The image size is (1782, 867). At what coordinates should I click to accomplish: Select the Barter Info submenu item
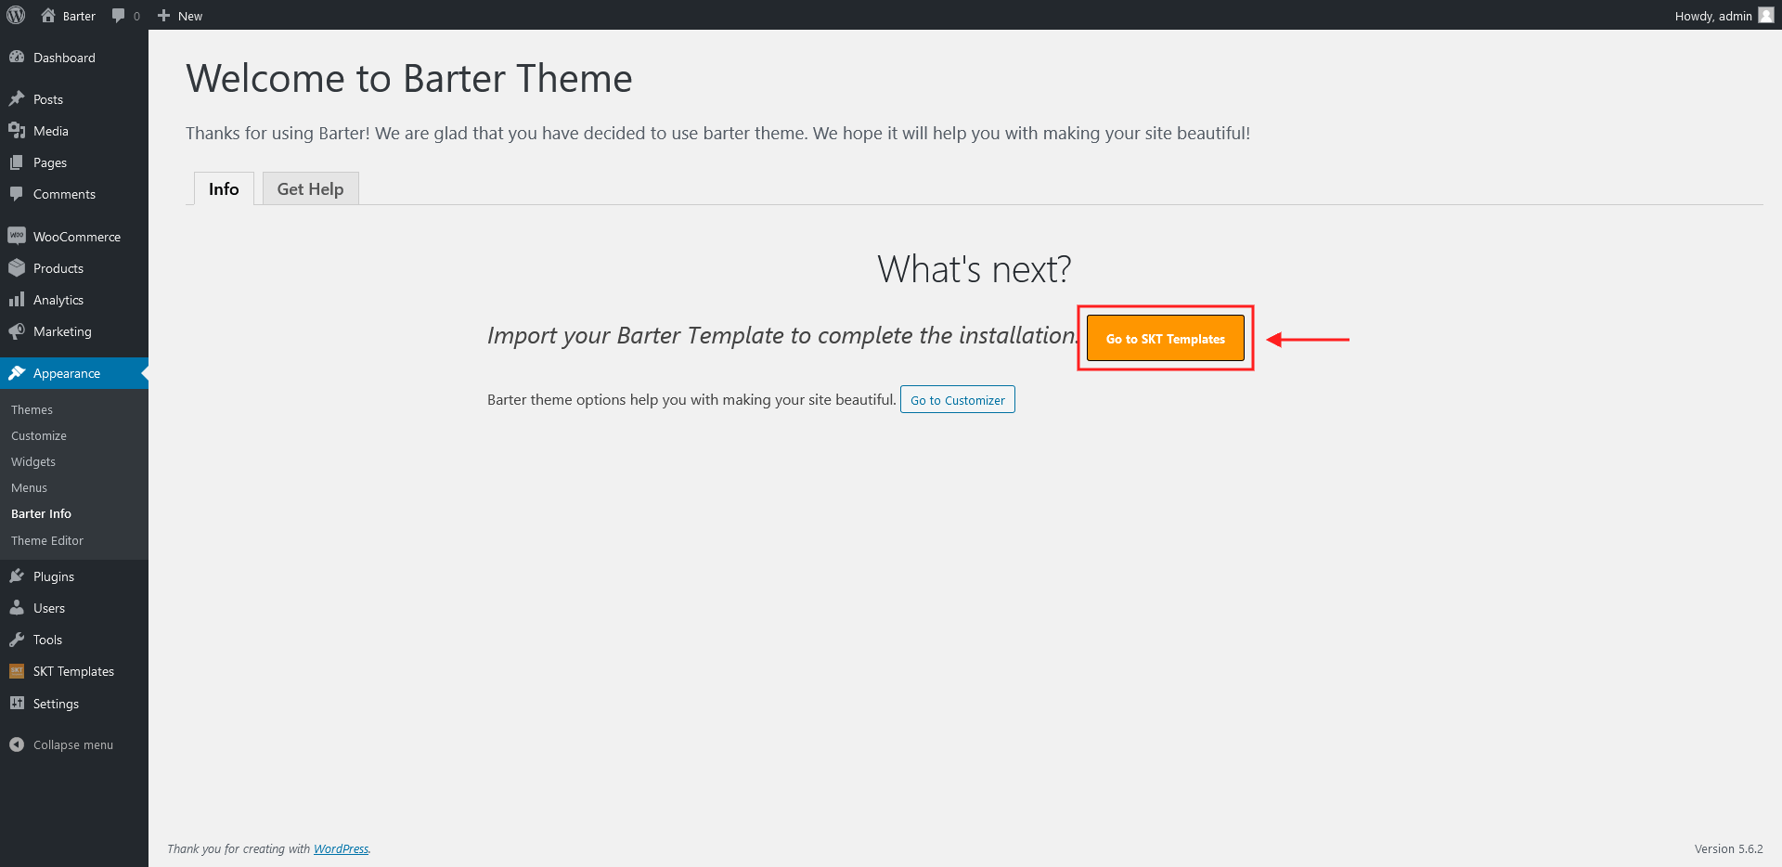(41, 513)
